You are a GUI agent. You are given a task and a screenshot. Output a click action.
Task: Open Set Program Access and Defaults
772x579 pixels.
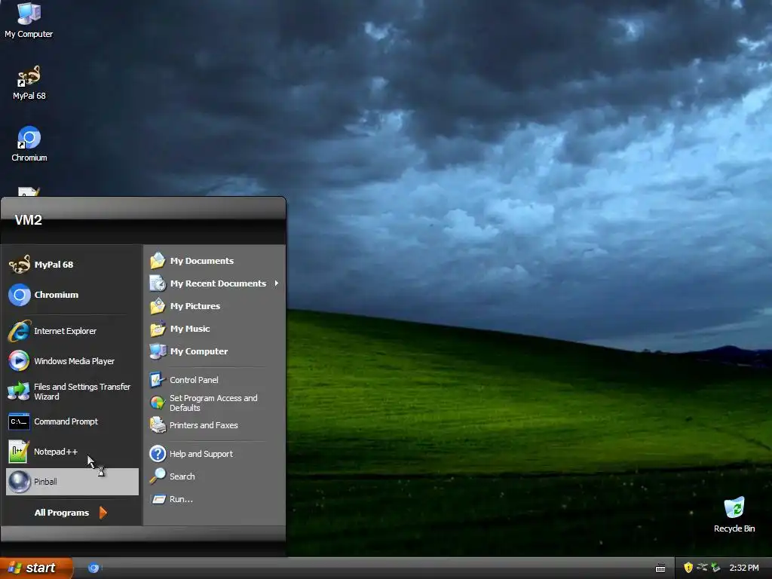pyautogui.click(x=214, y=403)
